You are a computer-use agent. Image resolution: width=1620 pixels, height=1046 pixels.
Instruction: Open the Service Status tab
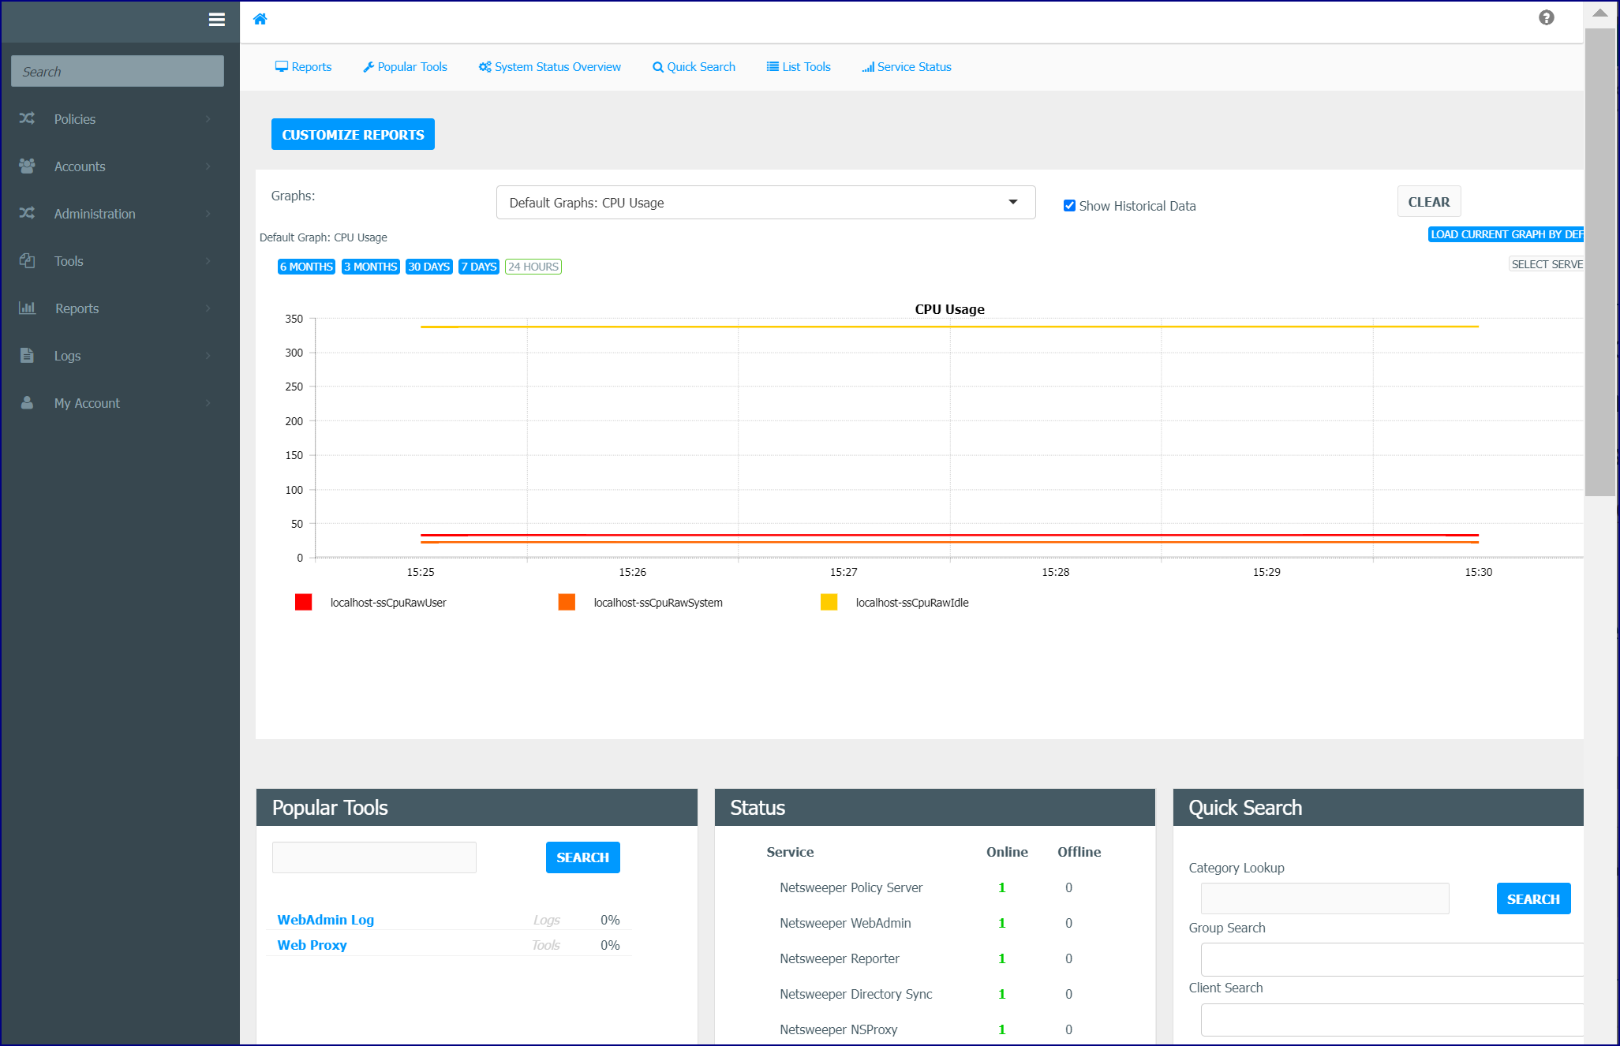(907, 67)
